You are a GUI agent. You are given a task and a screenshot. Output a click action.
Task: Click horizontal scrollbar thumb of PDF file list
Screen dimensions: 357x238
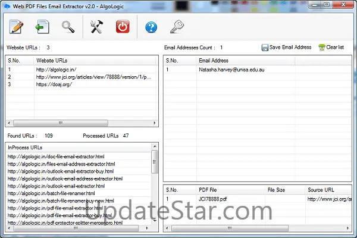[230, 228]
